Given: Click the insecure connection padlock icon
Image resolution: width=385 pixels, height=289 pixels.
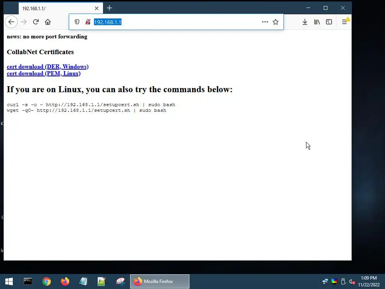Looking at the screenshot, I should [88, 22].
